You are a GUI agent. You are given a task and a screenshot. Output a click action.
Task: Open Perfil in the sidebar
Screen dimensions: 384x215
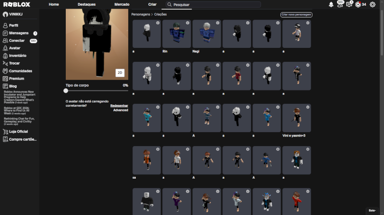pos(14,25)
